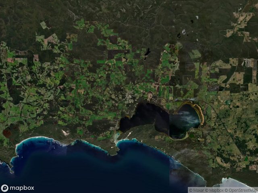Open the © OpenStreetMap attribution link
The height and width of the screenshot is (193, 258).
tap(241, 190)
